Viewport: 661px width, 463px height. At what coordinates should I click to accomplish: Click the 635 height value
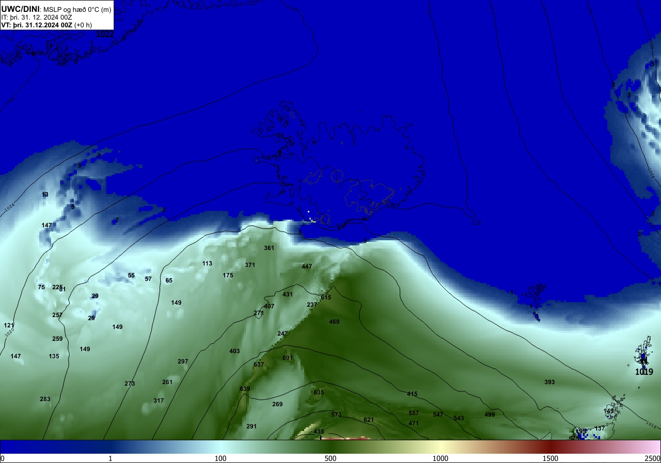point(319,392)
